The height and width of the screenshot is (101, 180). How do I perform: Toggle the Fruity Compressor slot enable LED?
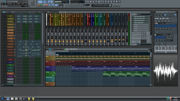tap(149, 23)
